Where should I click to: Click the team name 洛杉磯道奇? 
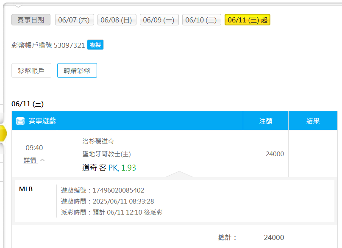[x=98, y=141]
